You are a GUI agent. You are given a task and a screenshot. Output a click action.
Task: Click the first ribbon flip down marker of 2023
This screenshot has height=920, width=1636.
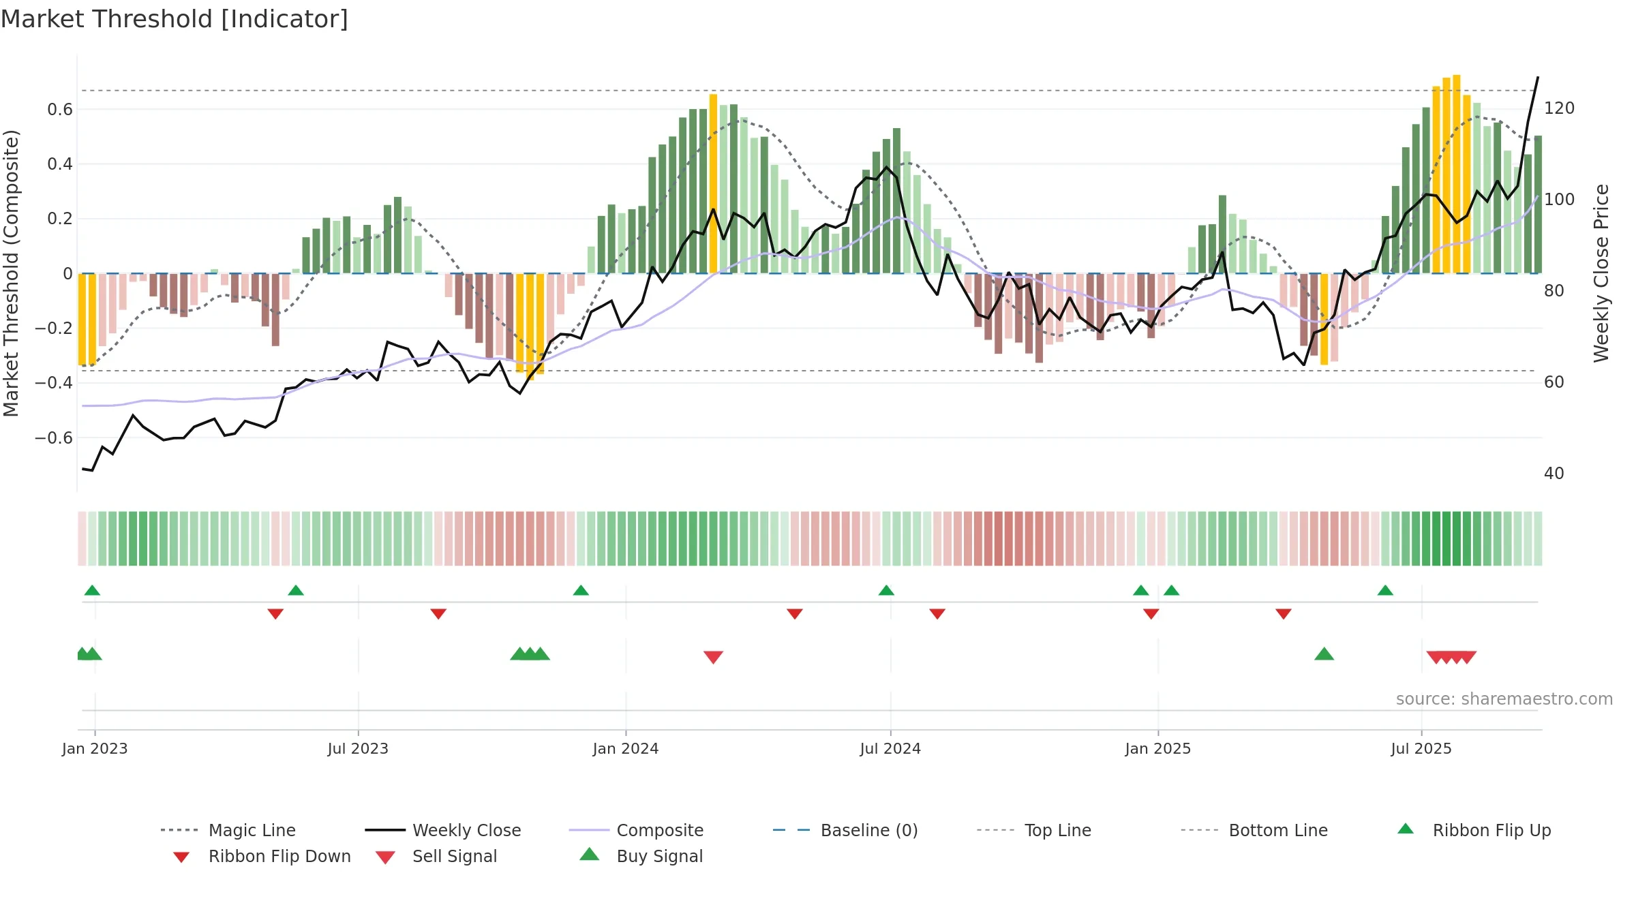(275, 614)
